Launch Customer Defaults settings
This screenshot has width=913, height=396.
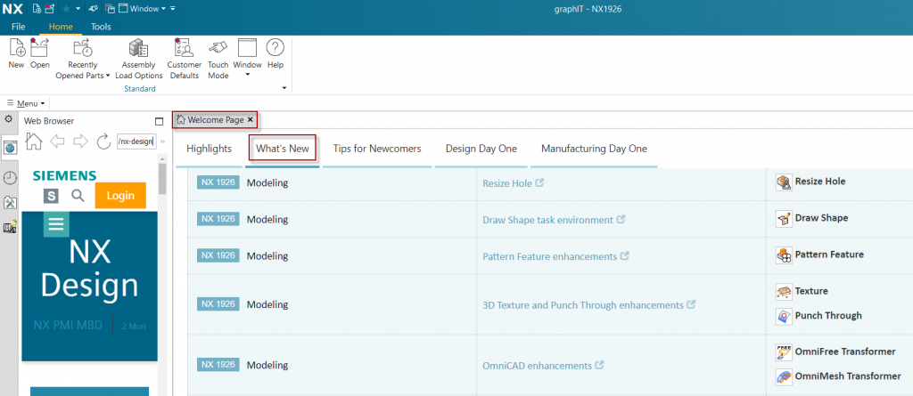tap(185, 51)
